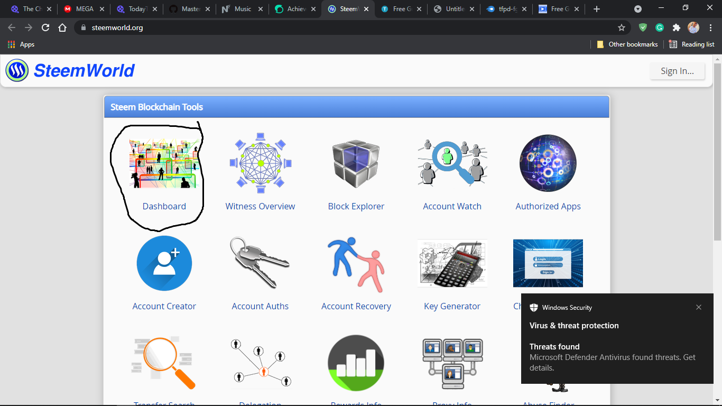Image resolution: width=722 pixels, height=406 pixels.
Task: Click the SteemWorld logo
Action: tap(70, 70)
